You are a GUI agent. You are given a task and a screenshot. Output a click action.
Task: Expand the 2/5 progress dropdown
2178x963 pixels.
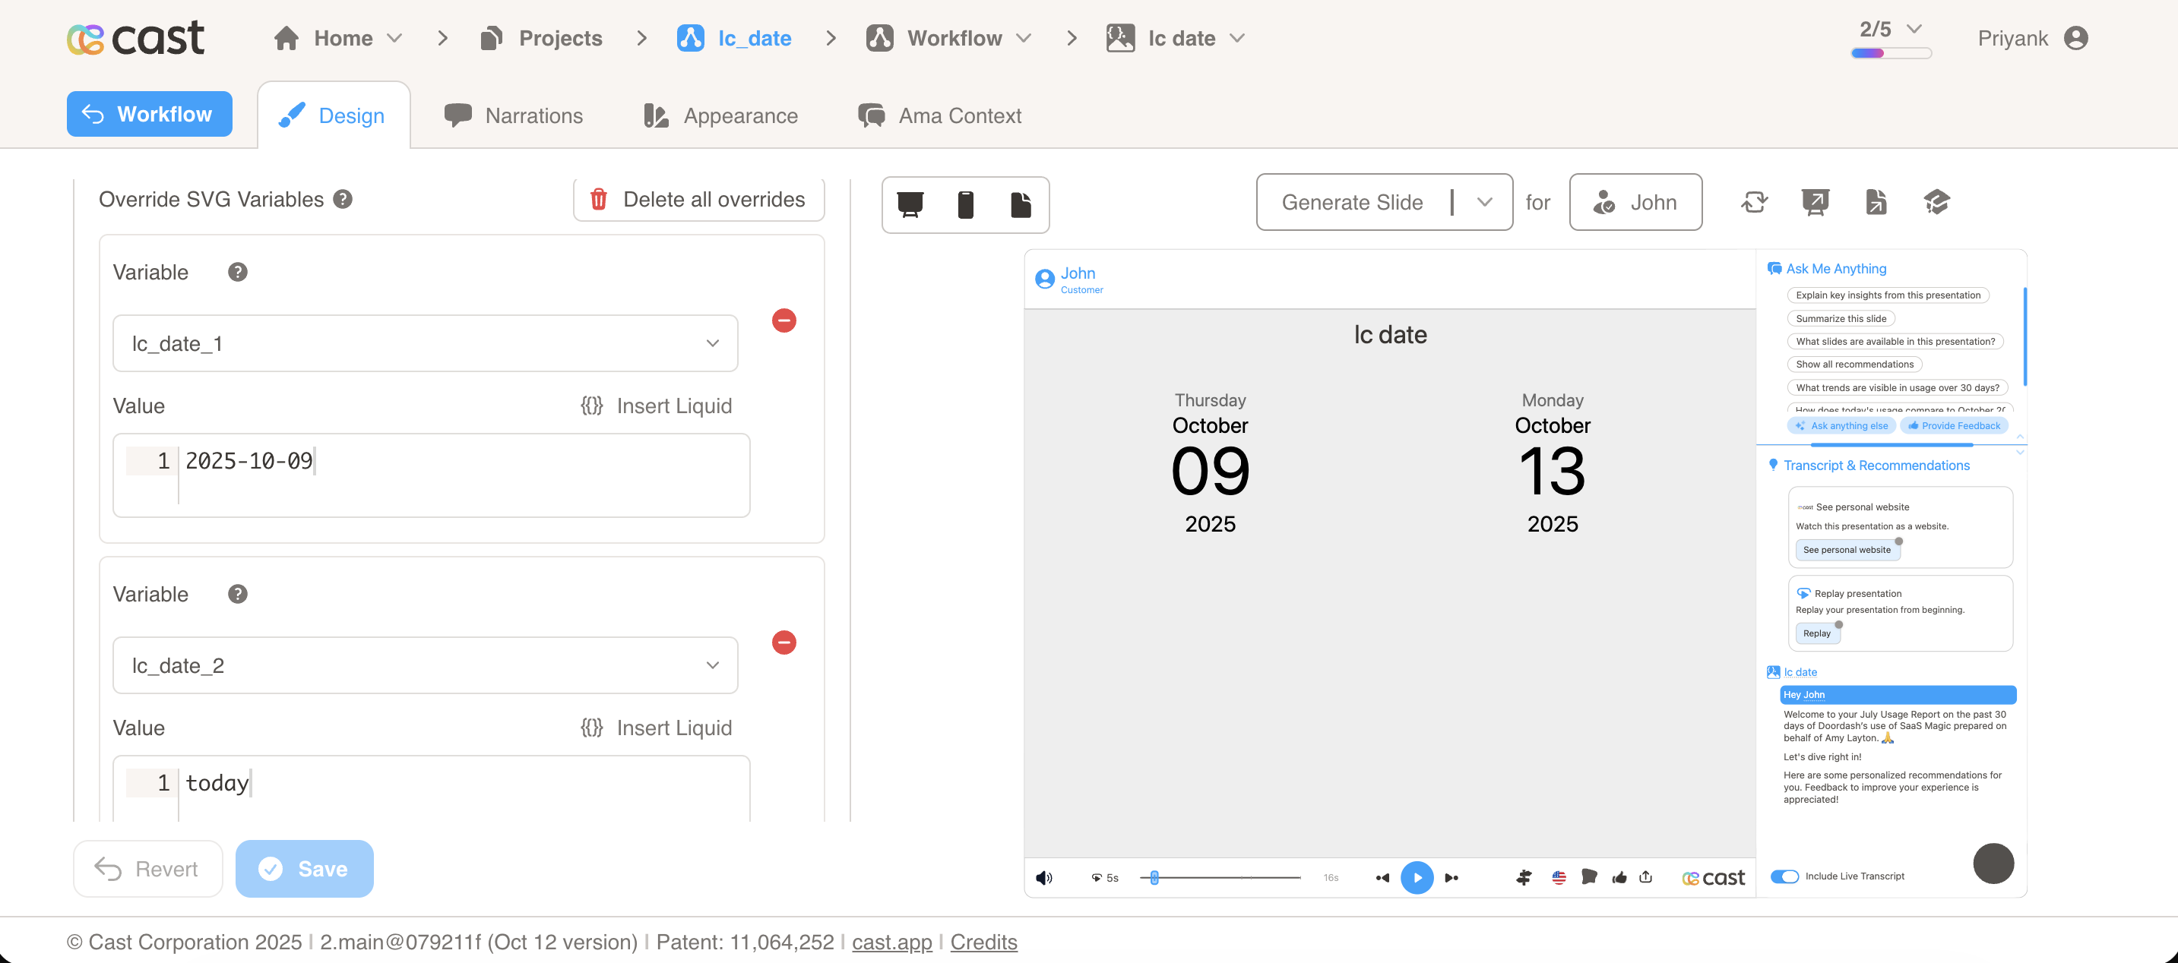click(1915, 29)
